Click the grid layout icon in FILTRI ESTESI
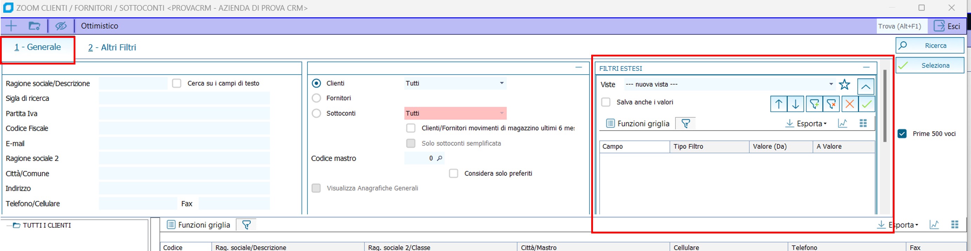 coord(863,124)
